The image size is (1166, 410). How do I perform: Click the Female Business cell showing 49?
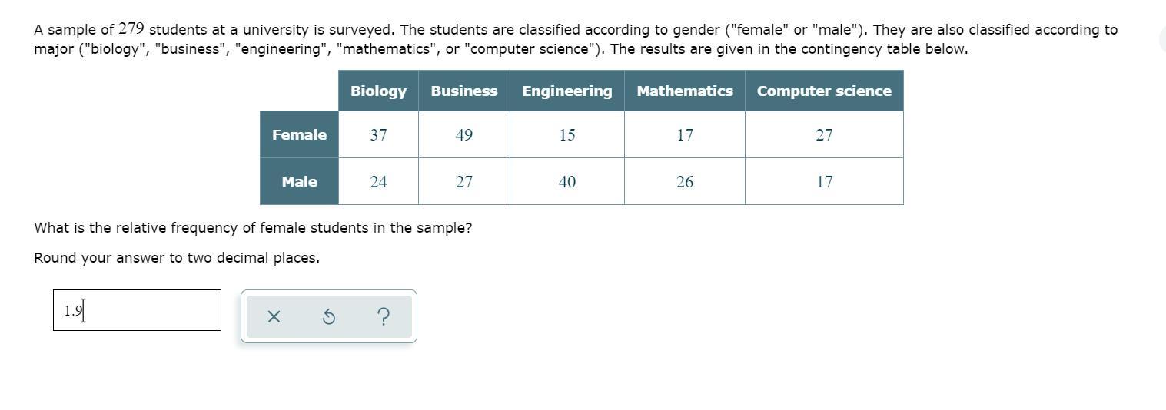tap(463, 135)
